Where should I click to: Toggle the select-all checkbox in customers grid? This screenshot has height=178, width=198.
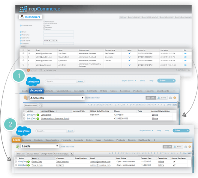click(23, 50)
